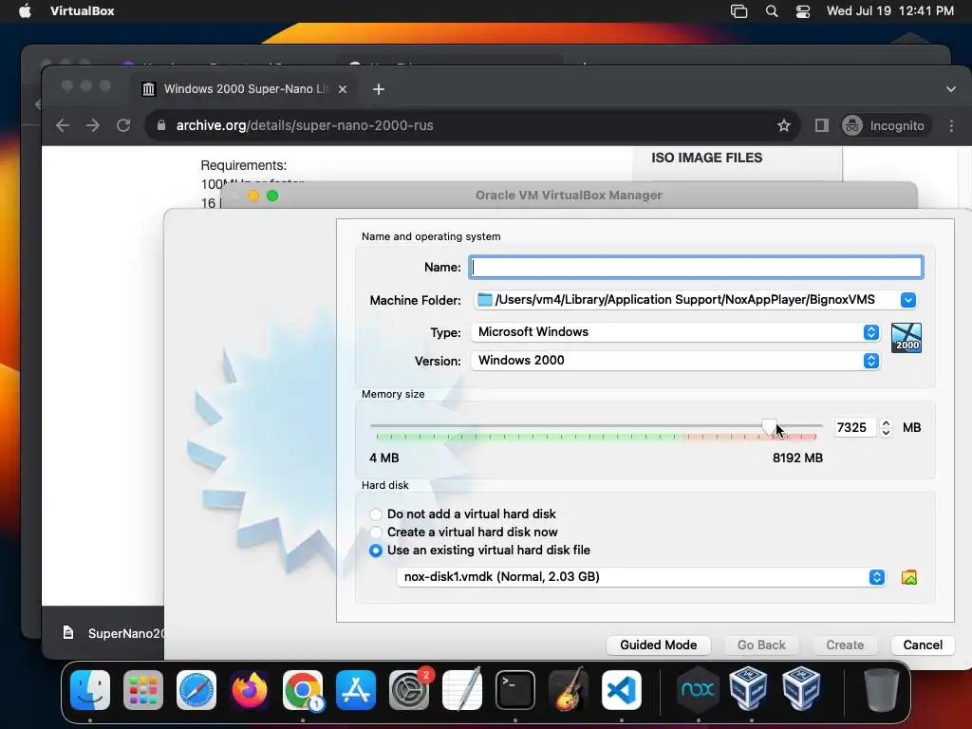The height and width of the screenshot is (729, 972).
Task: Go forward in Chrome
Action: 92,125
